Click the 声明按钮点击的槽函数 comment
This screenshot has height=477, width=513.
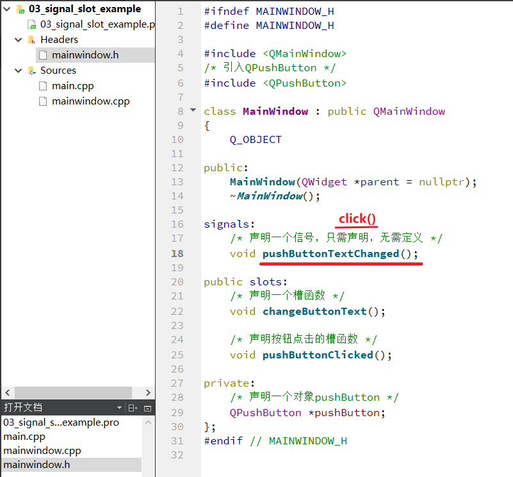[304, 339]
